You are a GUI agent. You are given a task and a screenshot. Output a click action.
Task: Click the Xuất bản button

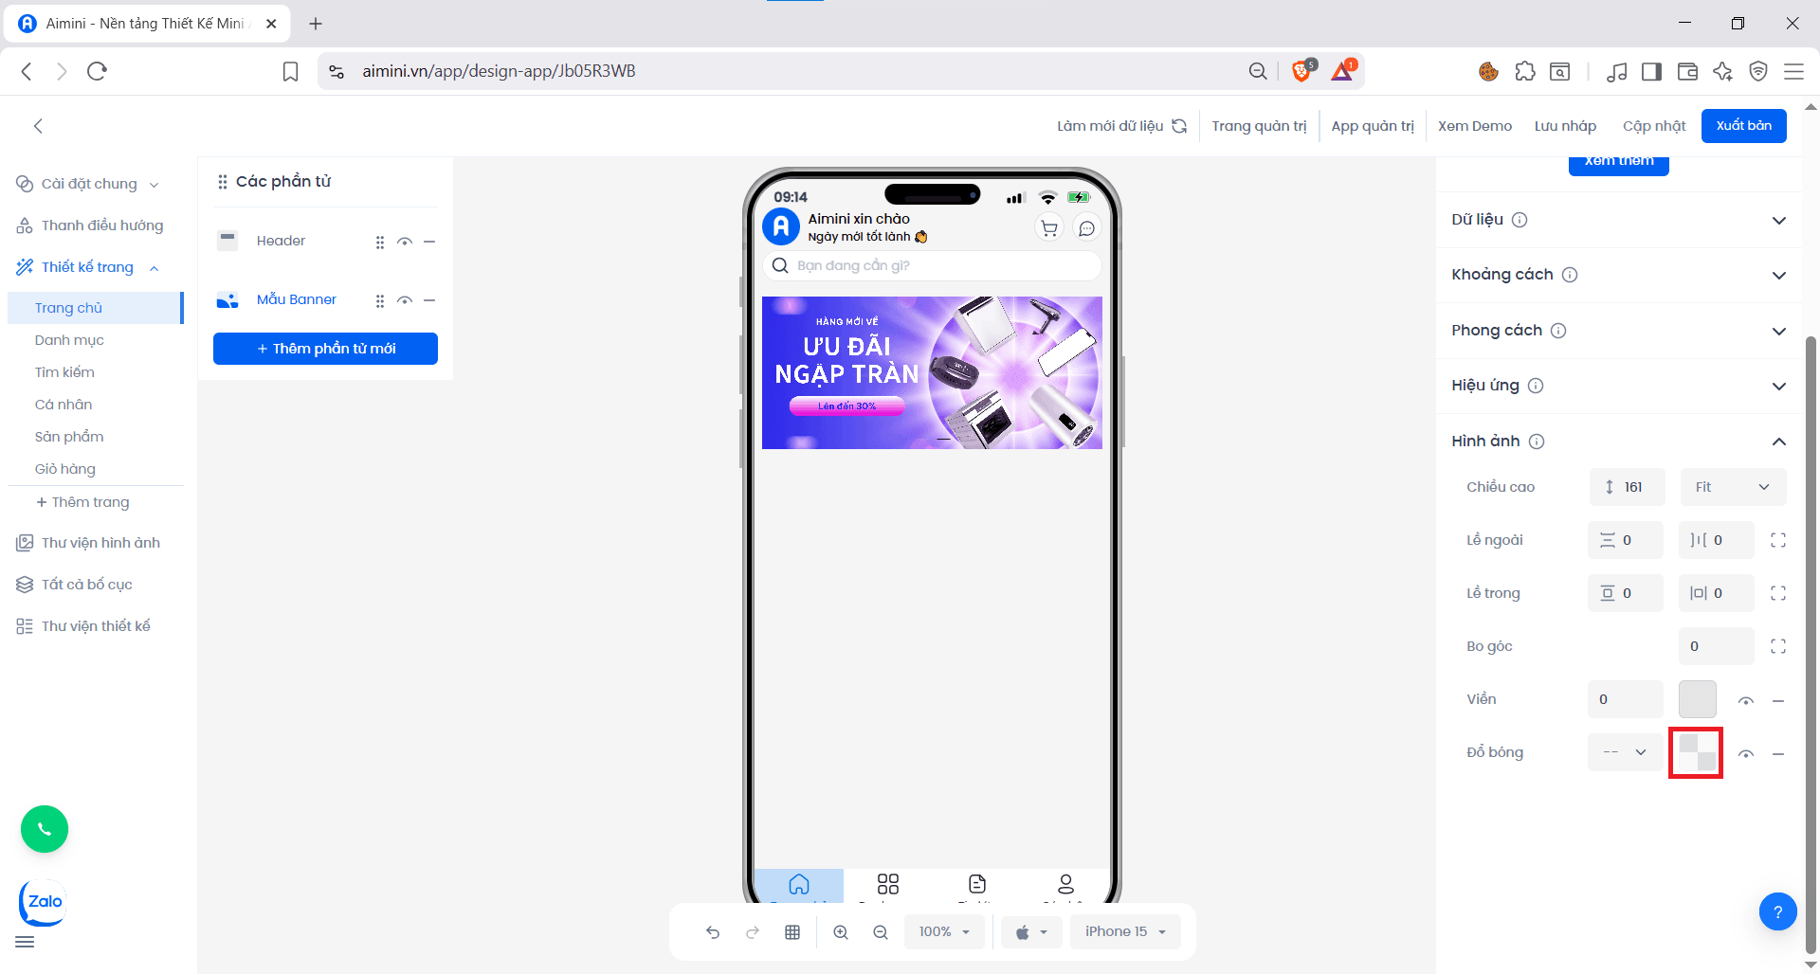coord(1743,125)
